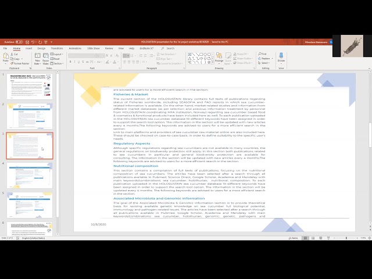Toggle the AutoSave switch
372x279 pixels.
[x=19, y=42]
